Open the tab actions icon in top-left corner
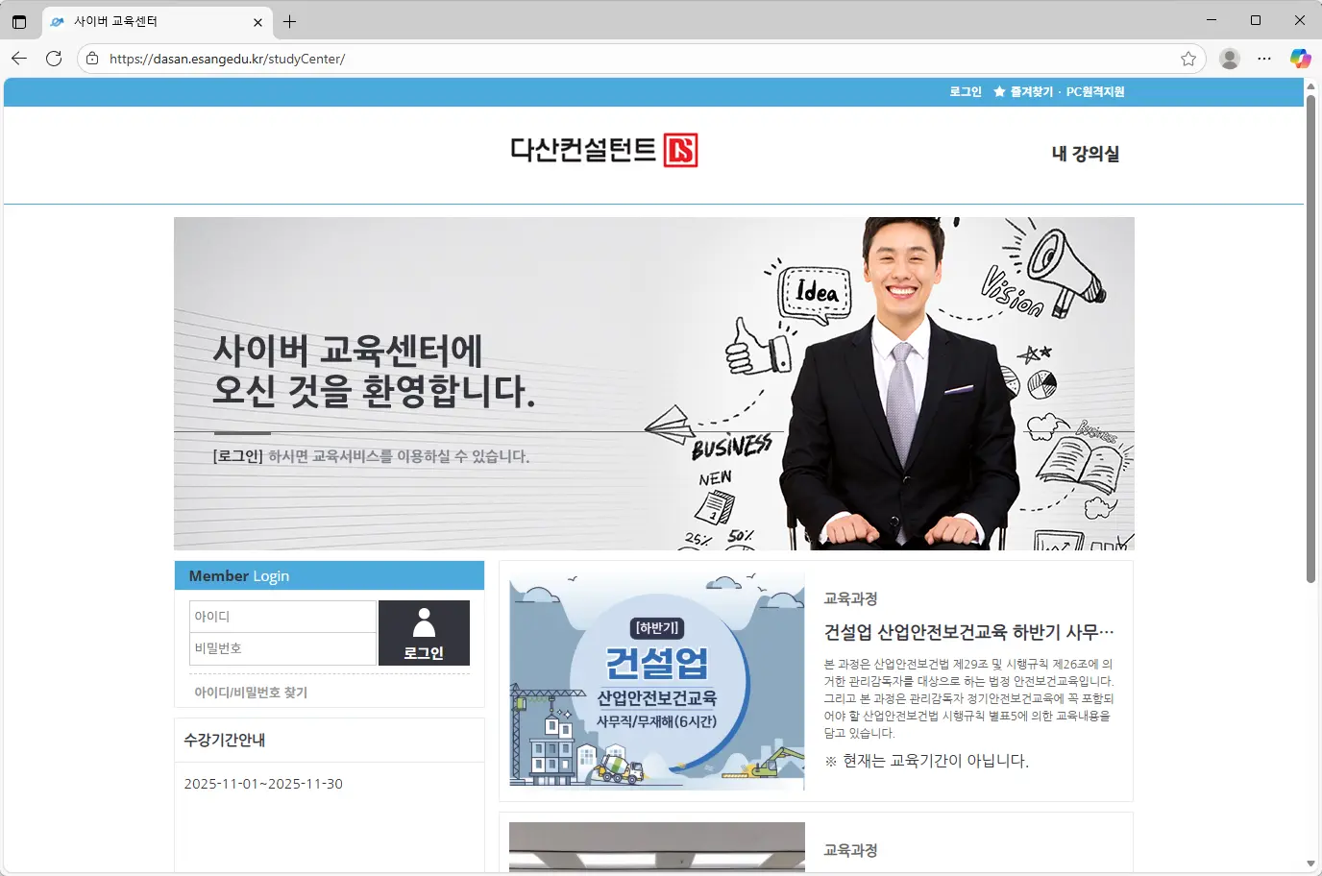 tap(19, 21)
